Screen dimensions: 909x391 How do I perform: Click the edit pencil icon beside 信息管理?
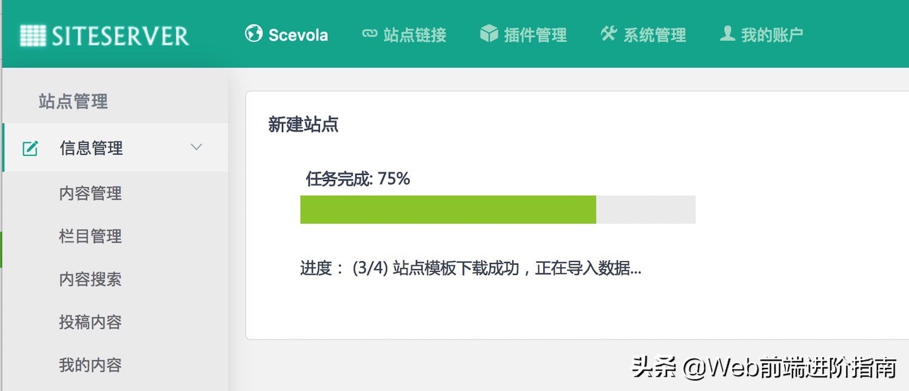29,147
